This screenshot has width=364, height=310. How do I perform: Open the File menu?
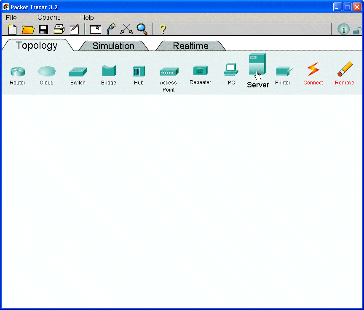pos(11,18)
